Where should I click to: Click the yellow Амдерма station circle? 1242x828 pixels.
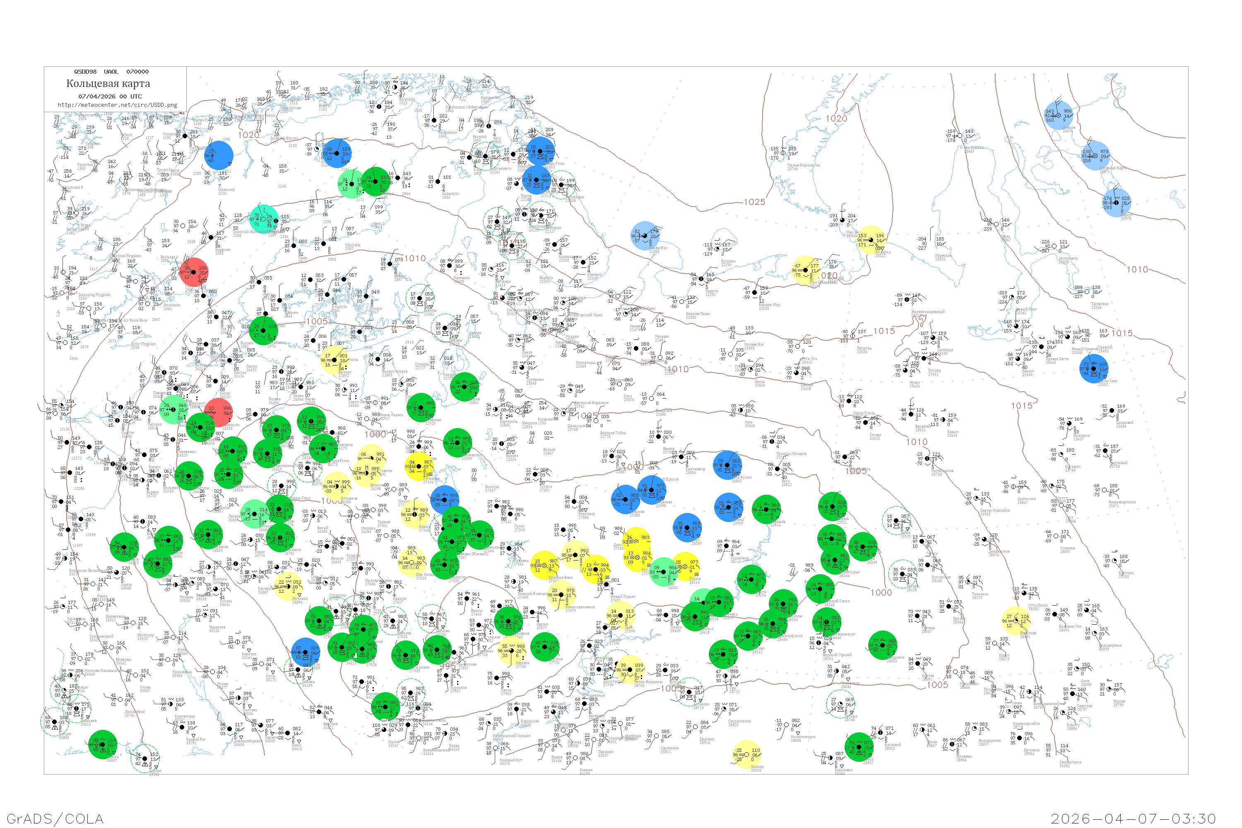point(871,240)
